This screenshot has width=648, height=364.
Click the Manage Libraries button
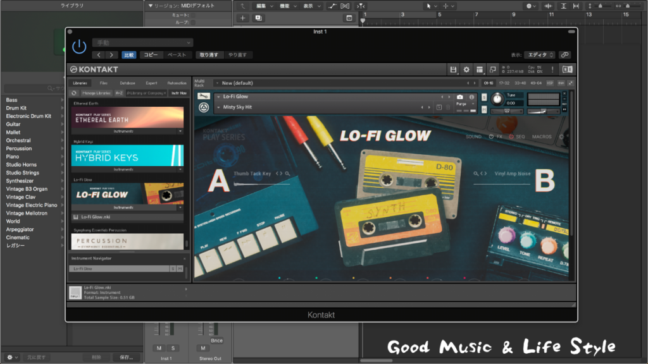pyautogui.click(x=96, y=94)
